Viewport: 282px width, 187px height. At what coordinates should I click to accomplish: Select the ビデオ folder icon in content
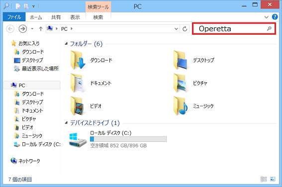[77, 106]
